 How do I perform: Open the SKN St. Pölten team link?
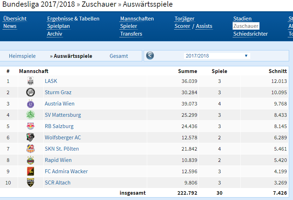[x=62, y=149]
